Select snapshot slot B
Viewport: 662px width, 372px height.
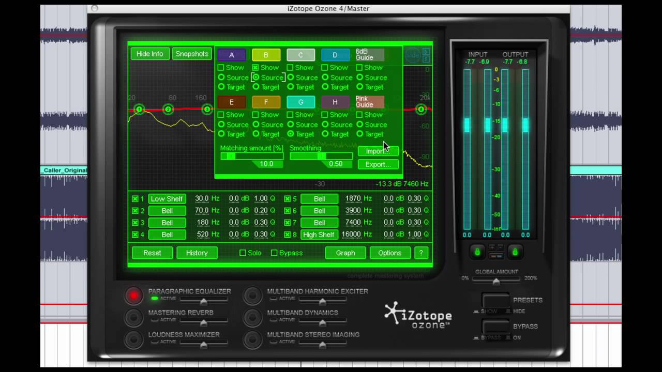pyautogui.click(x=266, y=55)
